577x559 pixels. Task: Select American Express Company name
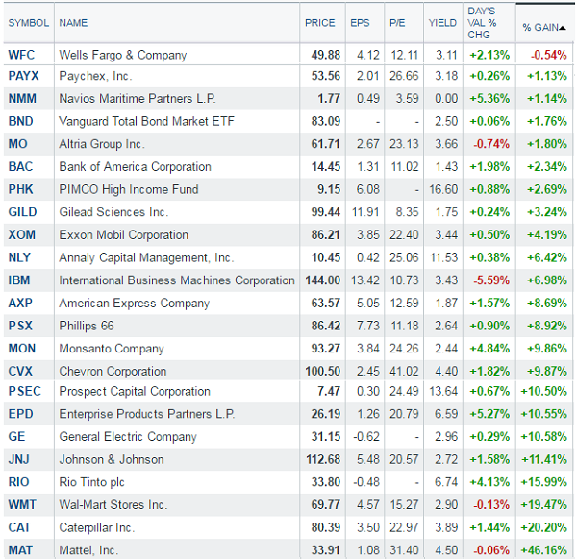(135, 304)
